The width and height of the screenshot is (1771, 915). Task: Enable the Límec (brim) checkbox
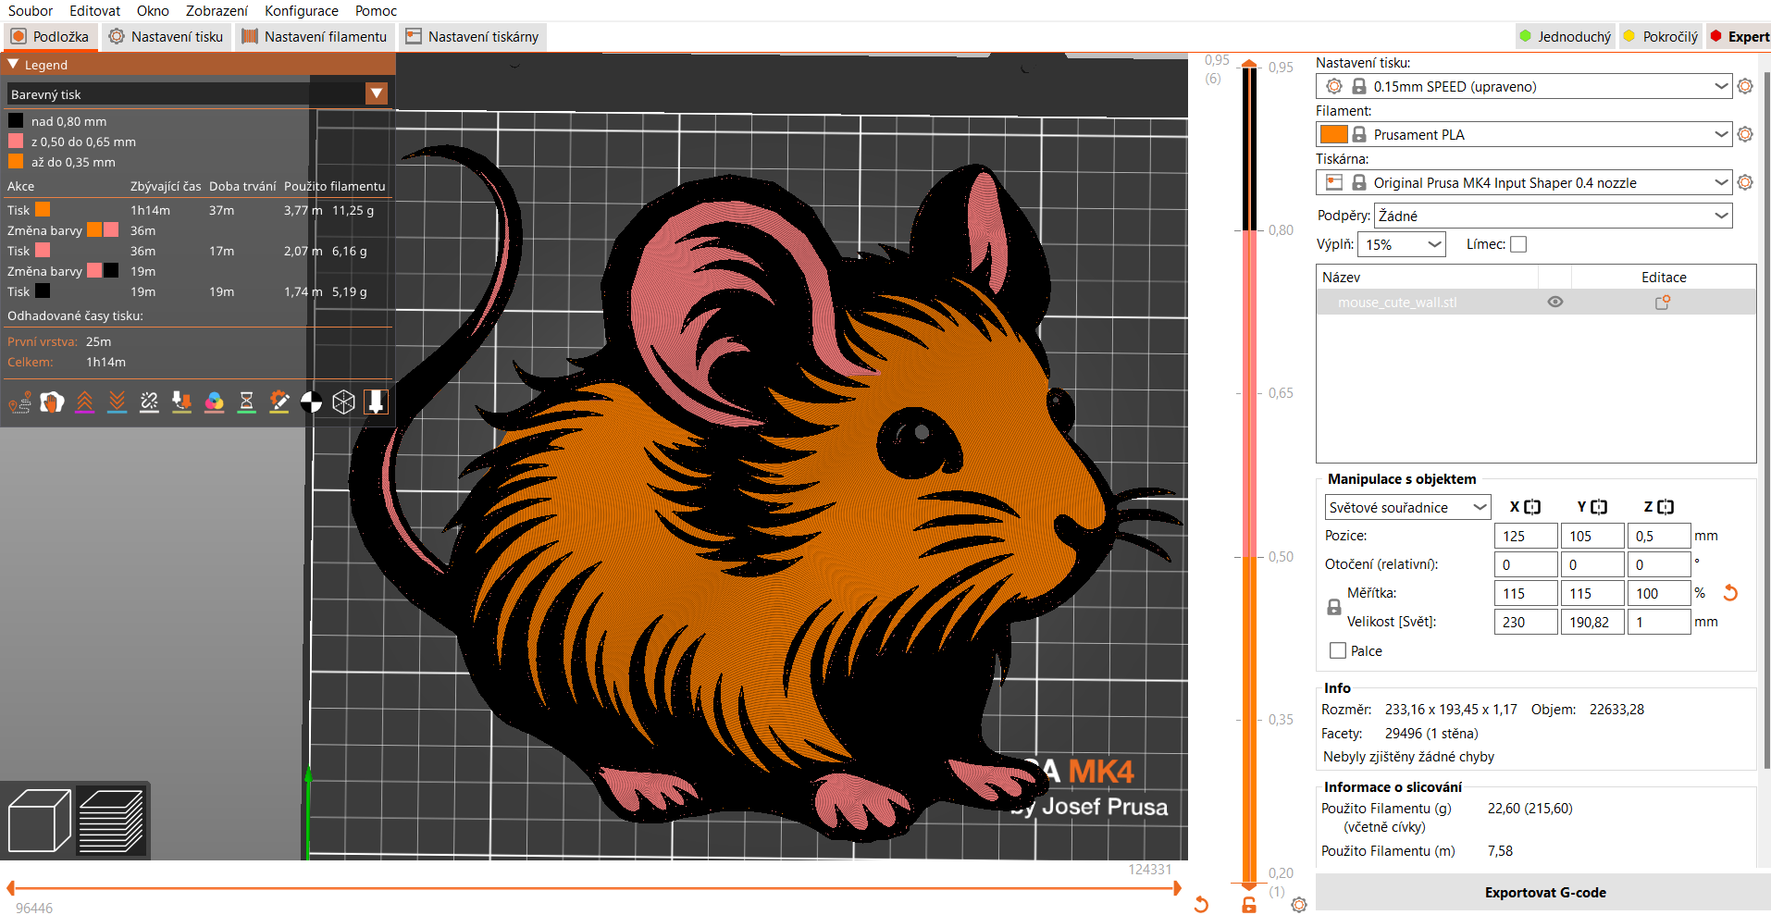(x=1518, y=244)
